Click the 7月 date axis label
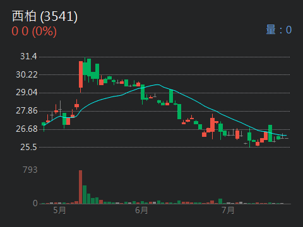This screenshot has width=303, height=227. (228, 210)
